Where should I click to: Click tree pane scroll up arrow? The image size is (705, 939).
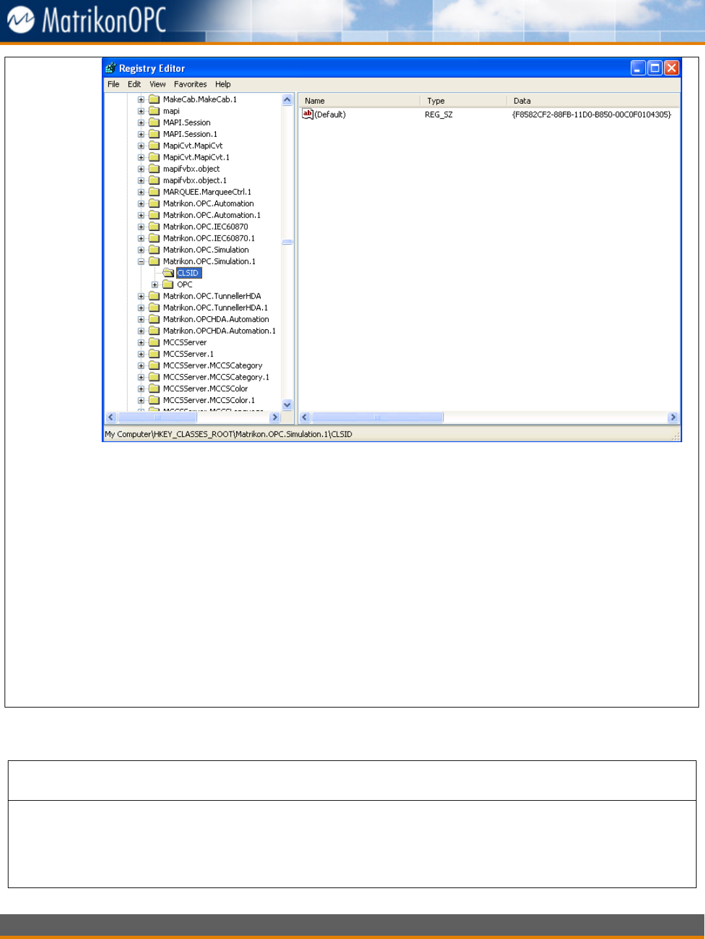[x=287, y=100]
